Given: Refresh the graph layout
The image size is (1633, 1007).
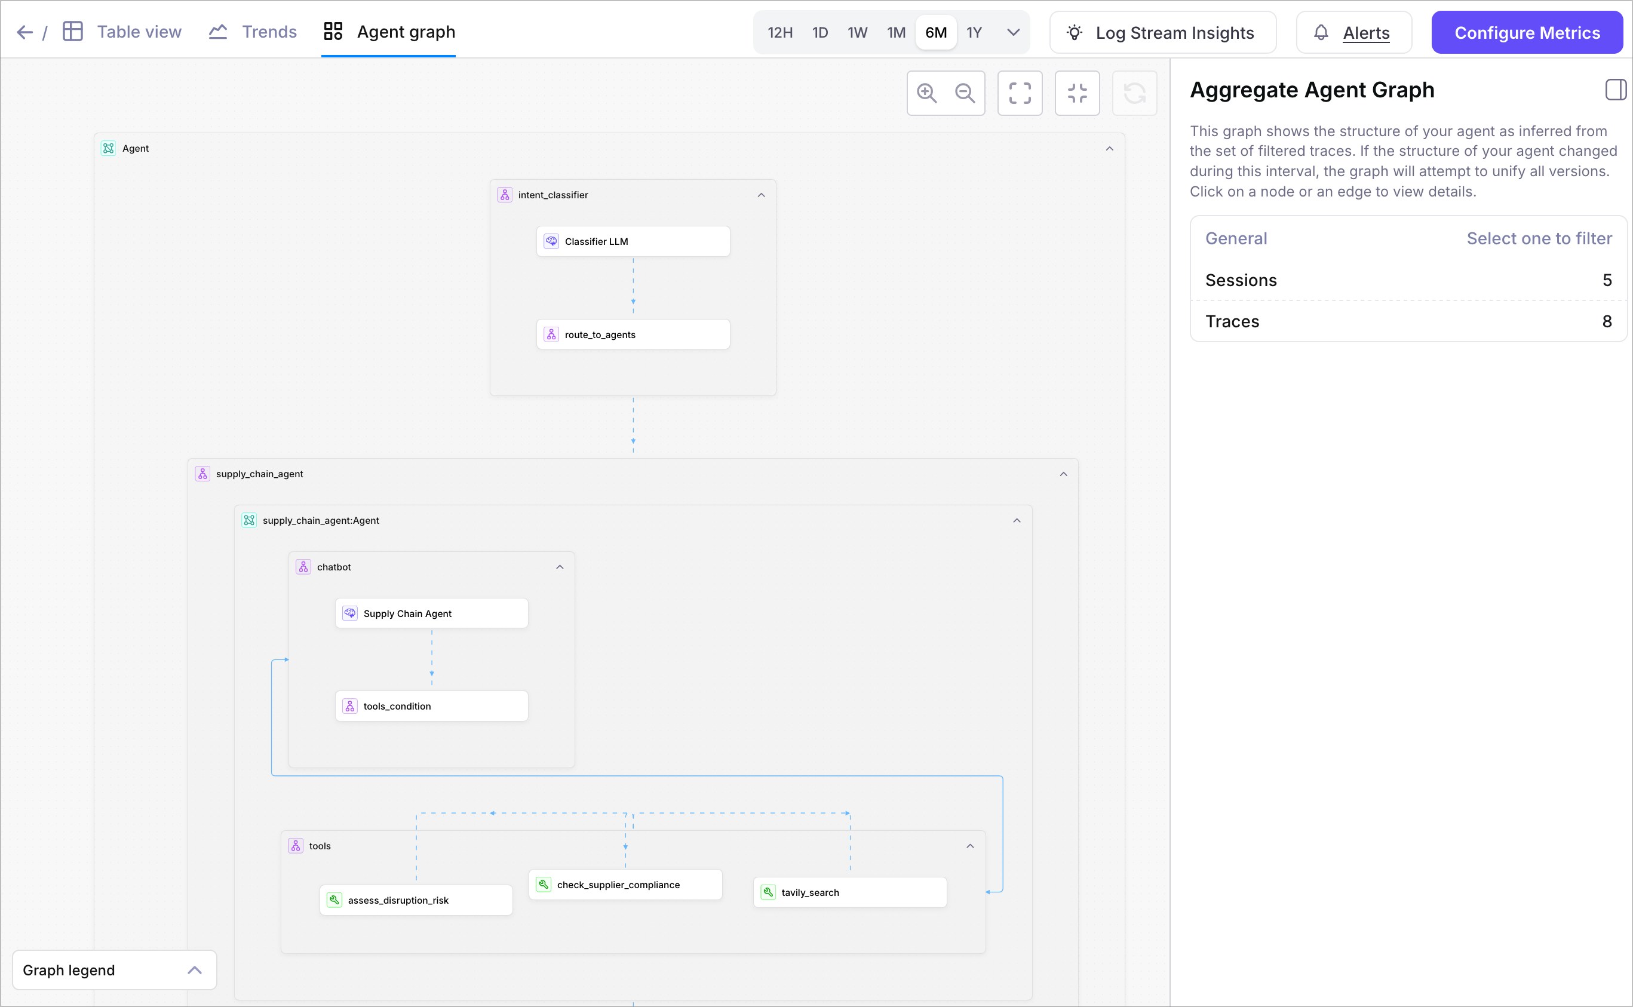Looking at the screenshot, I should [1134, 93].
